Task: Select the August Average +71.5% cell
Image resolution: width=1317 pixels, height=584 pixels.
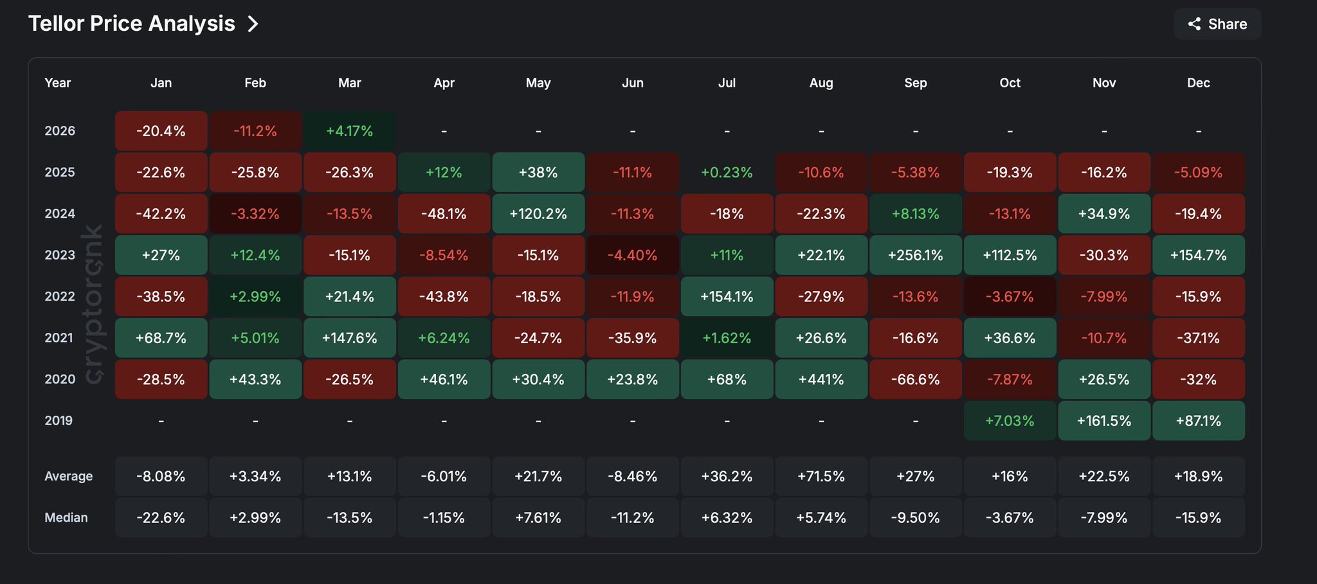Action: tap(821, 476)
